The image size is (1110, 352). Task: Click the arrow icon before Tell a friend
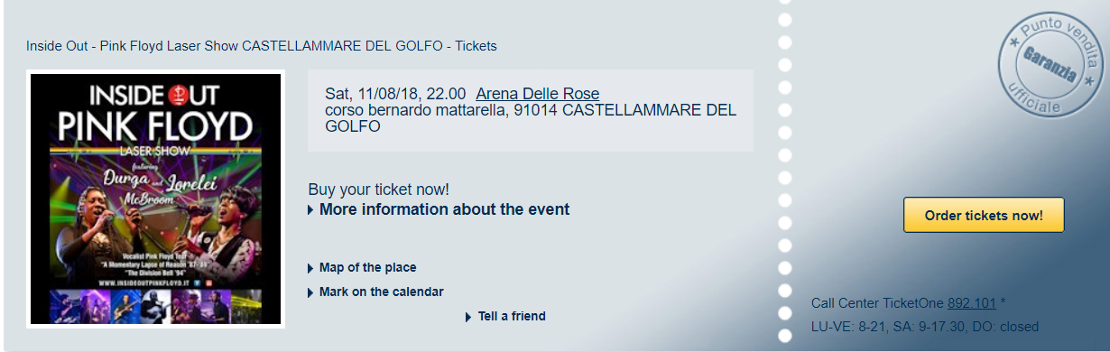[469, 317]
